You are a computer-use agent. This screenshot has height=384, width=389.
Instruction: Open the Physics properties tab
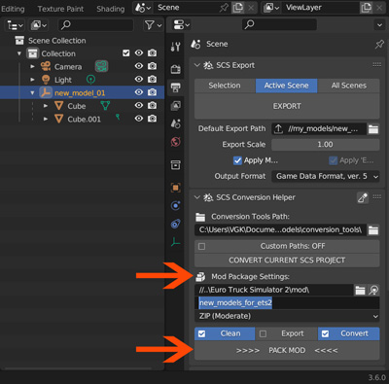pyautogui.click(x=175, y=205)
